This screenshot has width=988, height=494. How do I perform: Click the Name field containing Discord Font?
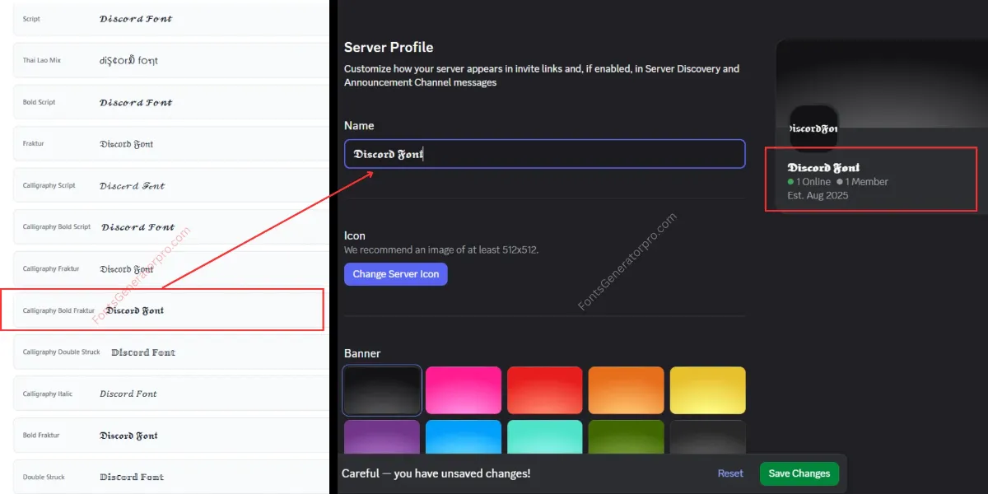point(544,154)
